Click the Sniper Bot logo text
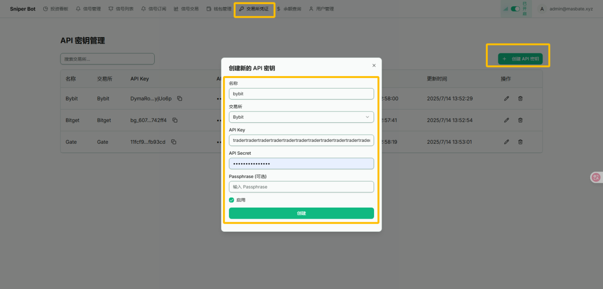603x289 pixels. pyautogui.click(x=22, y=9)
